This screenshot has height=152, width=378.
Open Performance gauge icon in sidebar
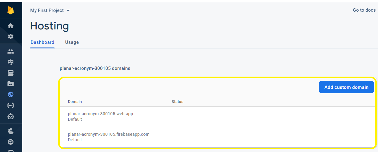point(11,142)
